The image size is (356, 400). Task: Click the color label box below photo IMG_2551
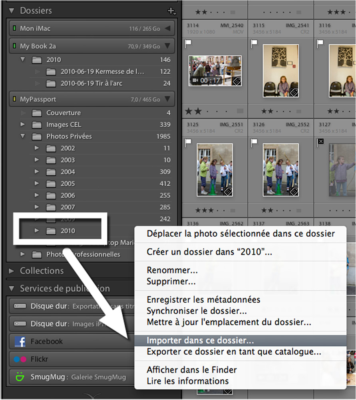tap(233, 210)
